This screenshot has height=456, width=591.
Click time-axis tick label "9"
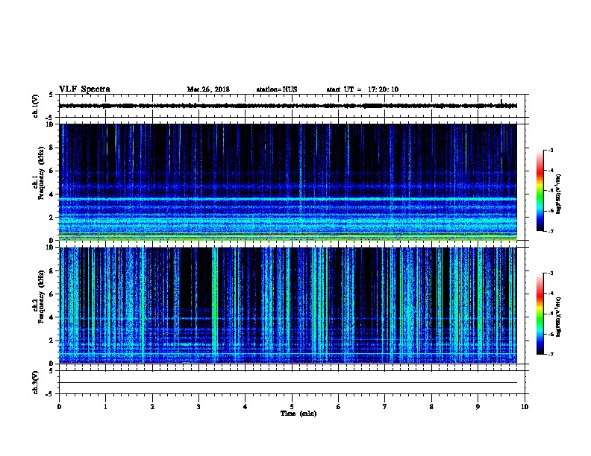point(478,407)
